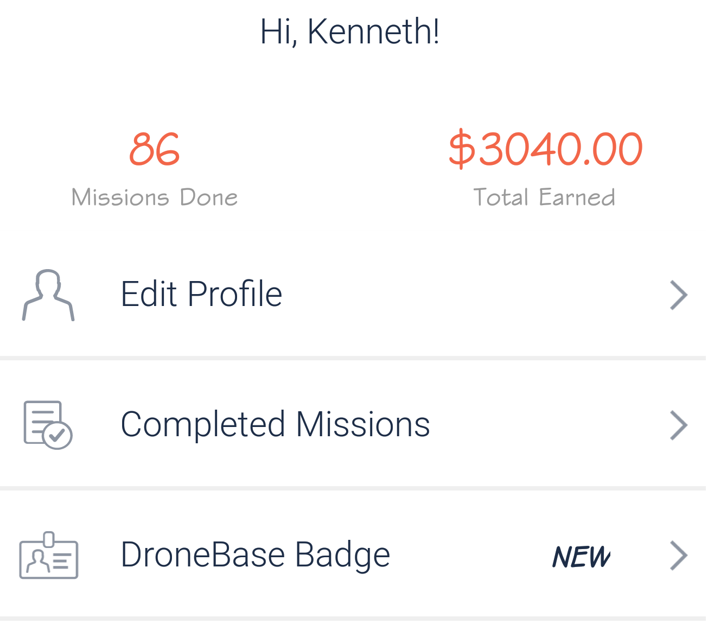Click the divider line below Edit Profile row
The width and height of the screenshot is (708, 631).
354,358
